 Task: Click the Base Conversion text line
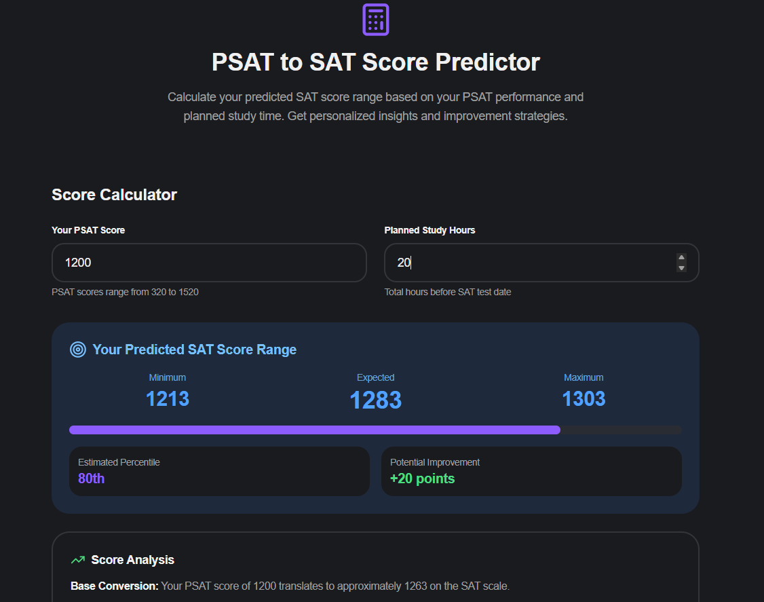pos(290,586)
